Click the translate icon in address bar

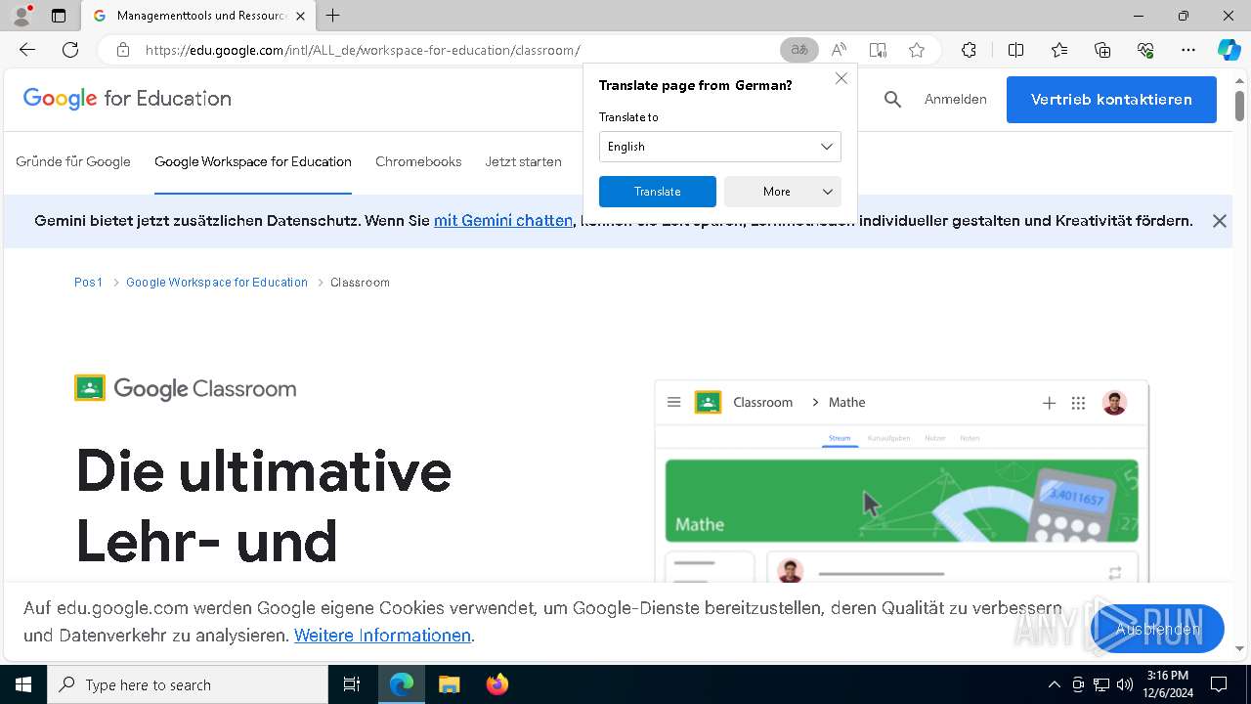[799, 50]
